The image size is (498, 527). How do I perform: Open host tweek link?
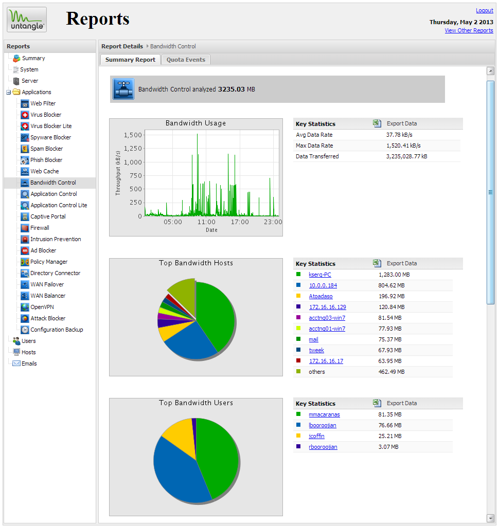tap(316, 350)
